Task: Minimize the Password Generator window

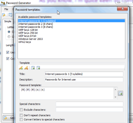Action: tap(119, 2)
